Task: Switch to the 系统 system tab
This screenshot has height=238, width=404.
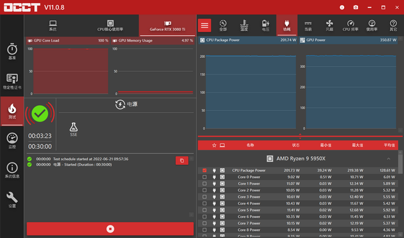Action: (x=53, y=25)
